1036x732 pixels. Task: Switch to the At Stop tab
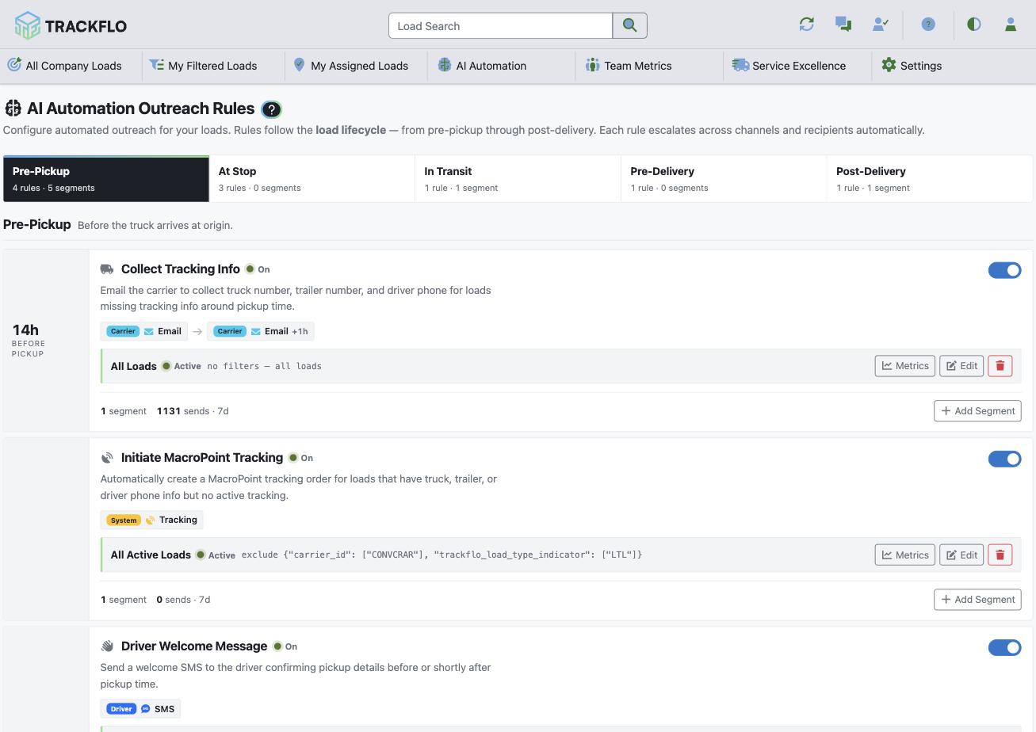tap(312, 179)
